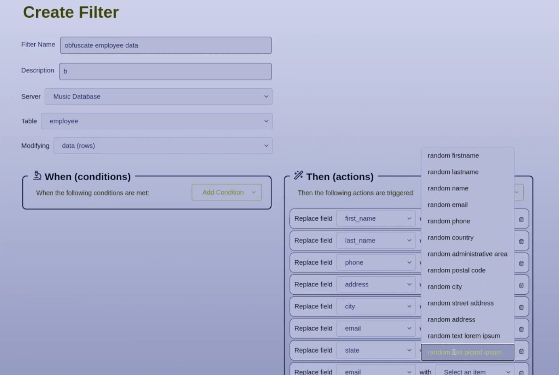Edit the Description input field
The width and height of the screenshot is (559, 375).
click(x=165, y=72)
